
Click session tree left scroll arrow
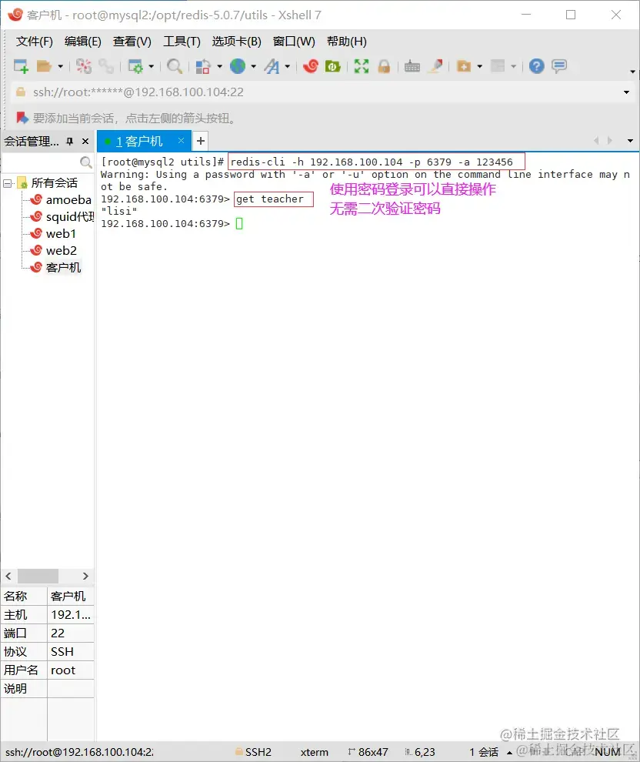point(8,576)
